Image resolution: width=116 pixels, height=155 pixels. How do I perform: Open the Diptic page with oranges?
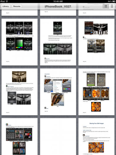point(97,92)
